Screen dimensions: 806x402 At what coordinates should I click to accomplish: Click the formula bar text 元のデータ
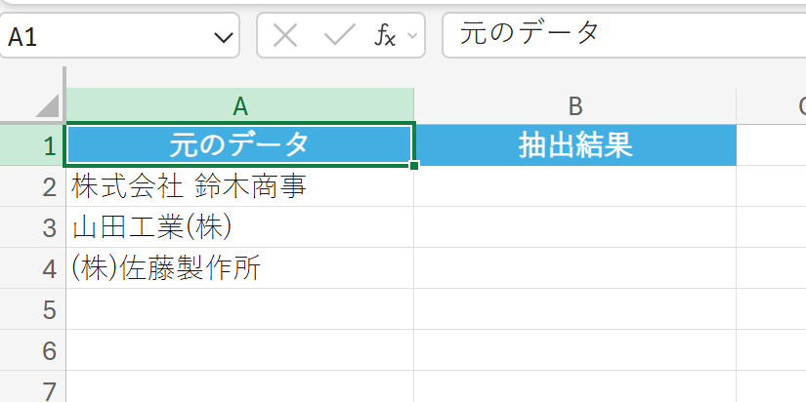[529, 35]
